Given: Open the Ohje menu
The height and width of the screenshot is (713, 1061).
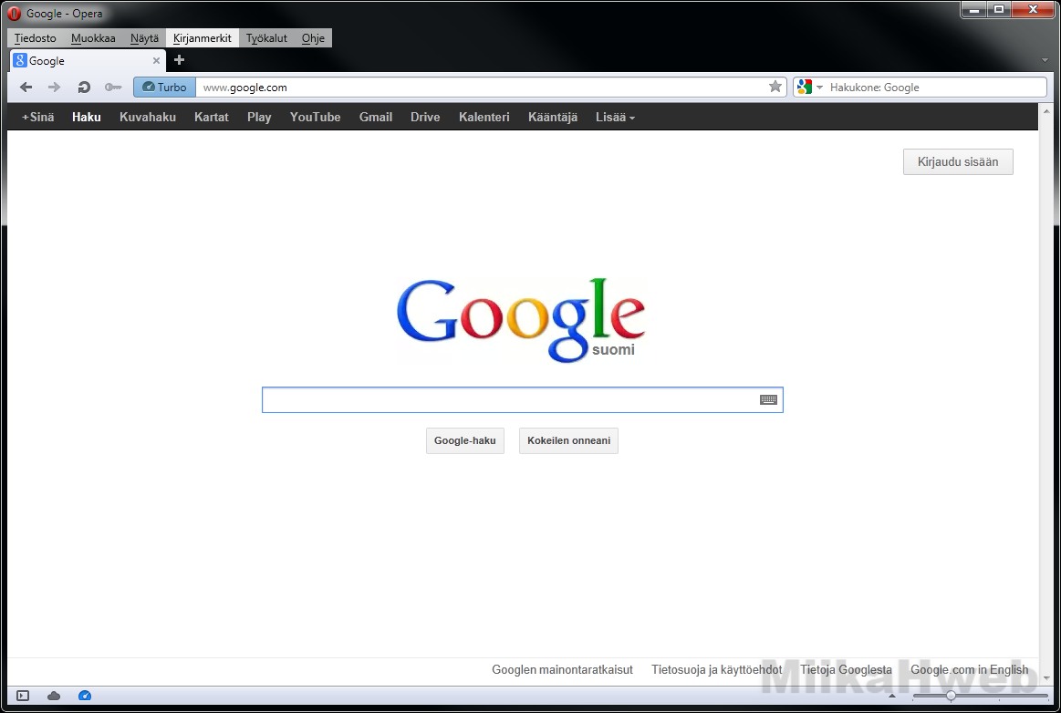Looking at the screenshot, I should (x=313, y=38).
